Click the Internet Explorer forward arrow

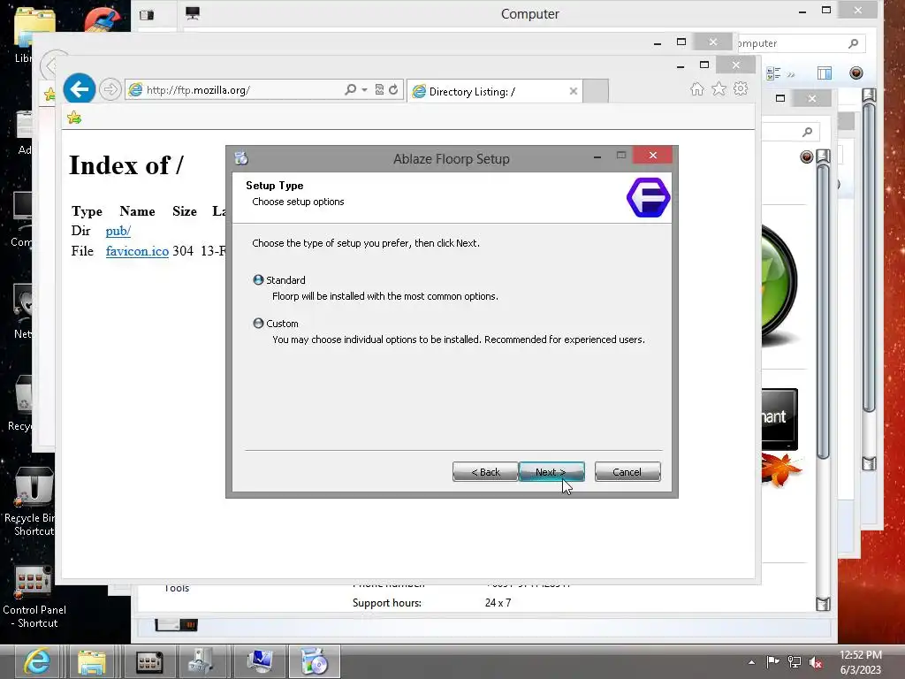[x=110, y=89]
